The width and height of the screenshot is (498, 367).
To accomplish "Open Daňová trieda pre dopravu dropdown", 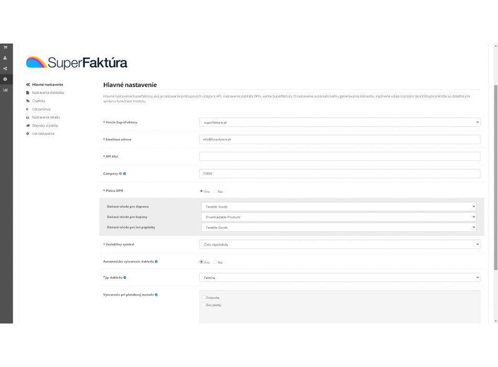I will [x=339, y=207].
